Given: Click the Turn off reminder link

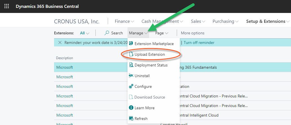Looking at the screenshot, I should [199, 43].
